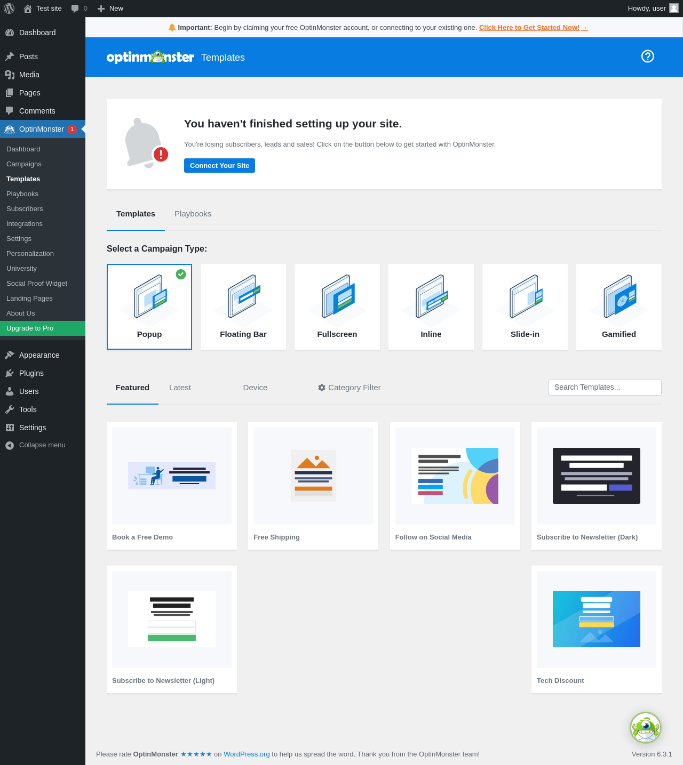
Task: Click the "Version 6.3.1" footer text
Action: 652,754
